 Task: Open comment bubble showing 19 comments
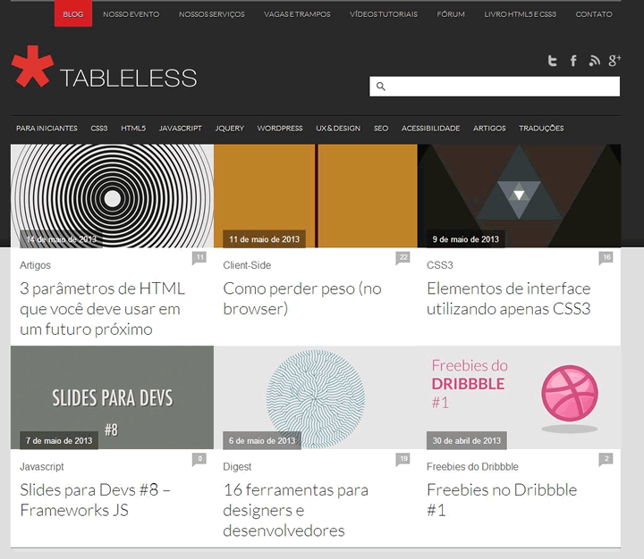402,459
